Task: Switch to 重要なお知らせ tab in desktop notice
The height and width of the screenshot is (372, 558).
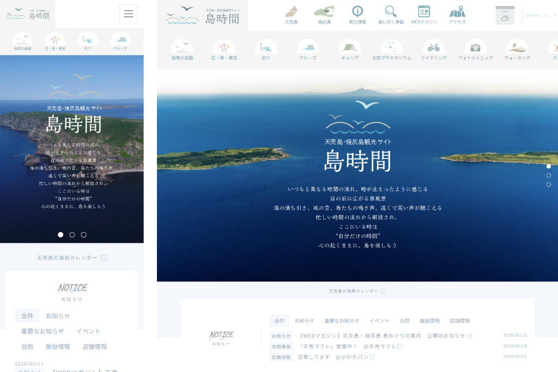Action: [x=342, y=321]
